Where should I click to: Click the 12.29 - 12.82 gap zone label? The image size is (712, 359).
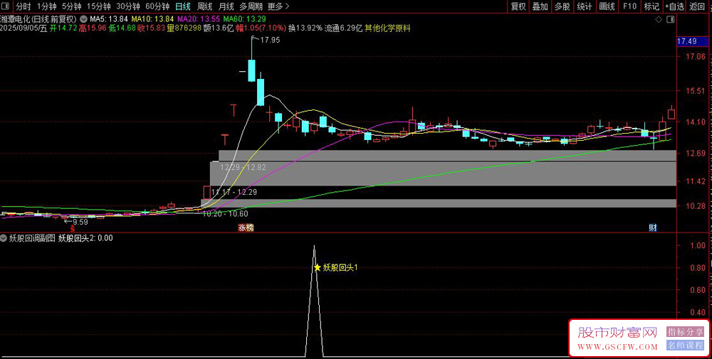(243, 167)
